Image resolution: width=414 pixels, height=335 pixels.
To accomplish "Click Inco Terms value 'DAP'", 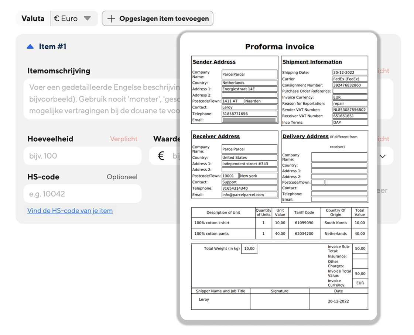I will point(350,122).
